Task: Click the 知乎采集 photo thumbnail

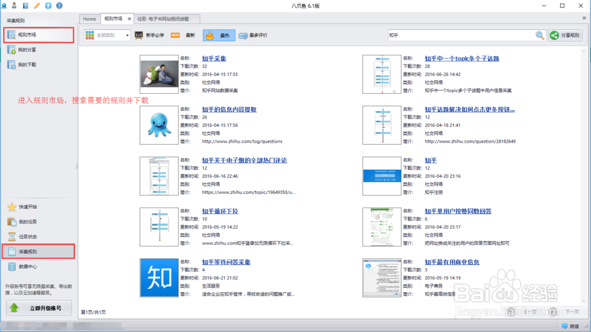Action: [x=159, y=74]
